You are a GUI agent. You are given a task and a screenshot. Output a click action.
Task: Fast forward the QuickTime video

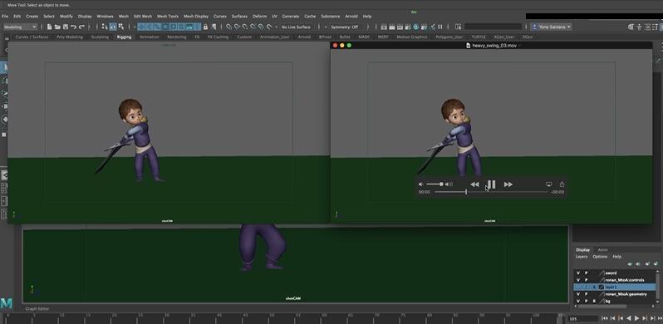(x=508, y=184)
